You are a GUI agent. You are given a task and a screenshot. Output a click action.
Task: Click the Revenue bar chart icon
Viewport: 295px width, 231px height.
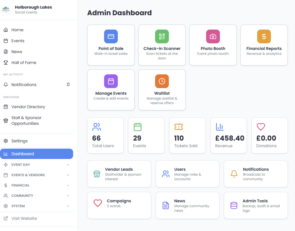click(220, 127)
